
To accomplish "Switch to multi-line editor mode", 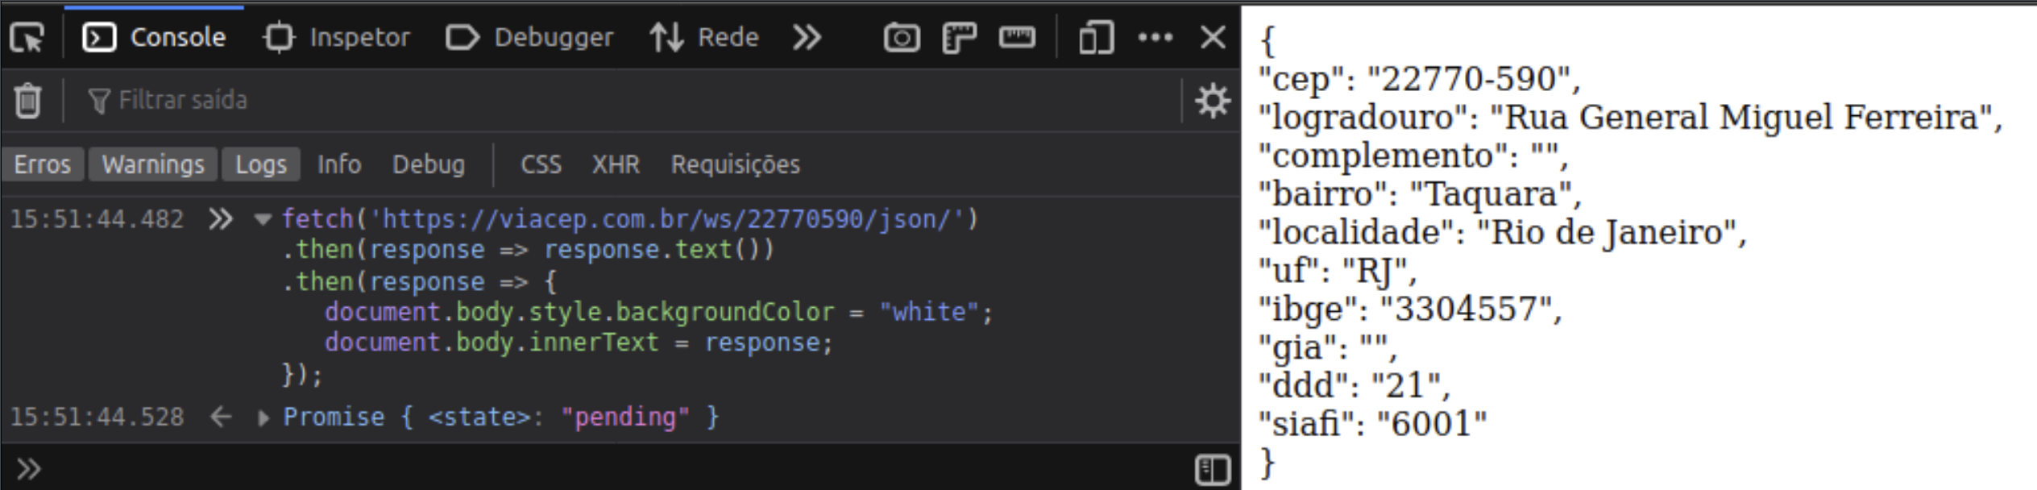I will point(1212,469).
